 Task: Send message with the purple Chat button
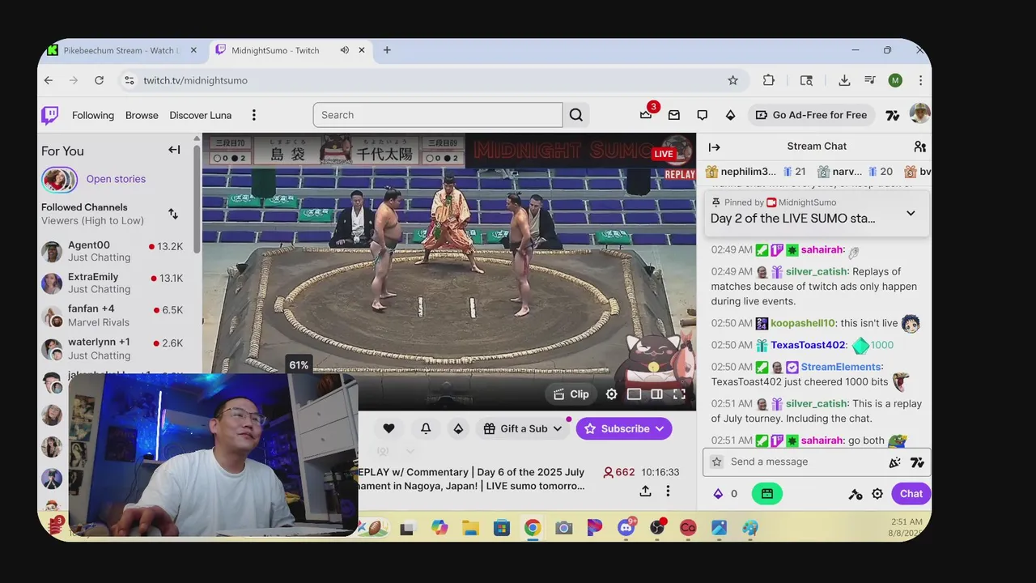(911, 494)
